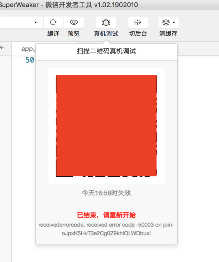Screen dimensions: 219x262
Task: Click the back arrow beside the editor tabs
Action: 2,47
